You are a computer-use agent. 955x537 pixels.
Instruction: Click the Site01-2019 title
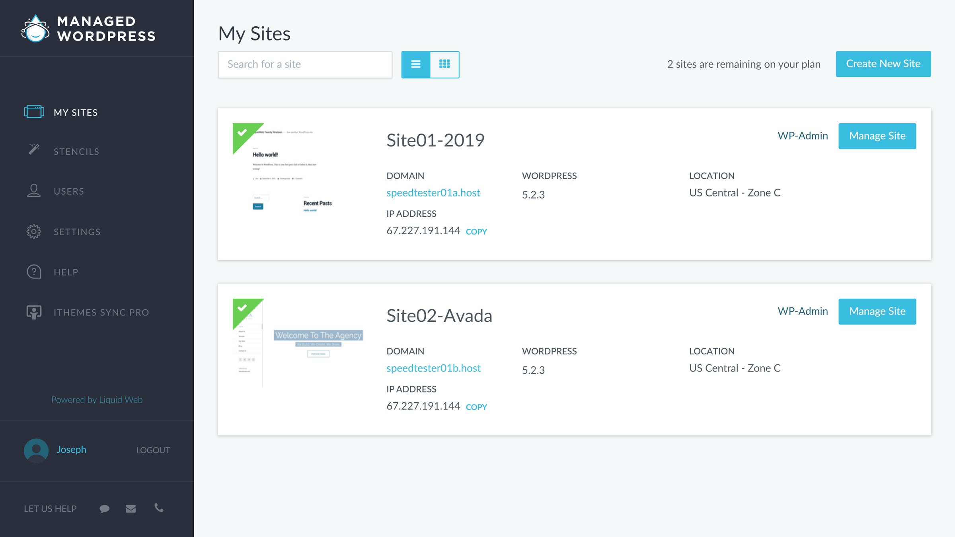(435, 140)
